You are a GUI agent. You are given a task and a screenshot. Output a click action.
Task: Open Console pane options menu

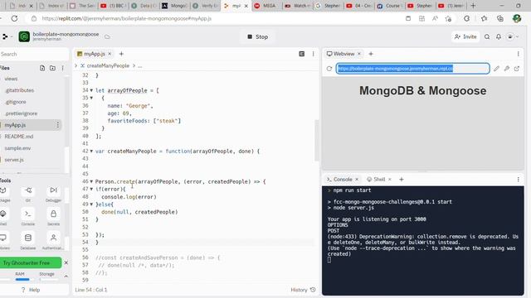(518, 180)
